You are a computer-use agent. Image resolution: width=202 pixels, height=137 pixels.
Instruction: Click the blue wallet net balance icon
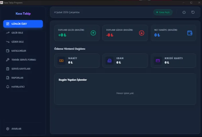tap(190, 33)
